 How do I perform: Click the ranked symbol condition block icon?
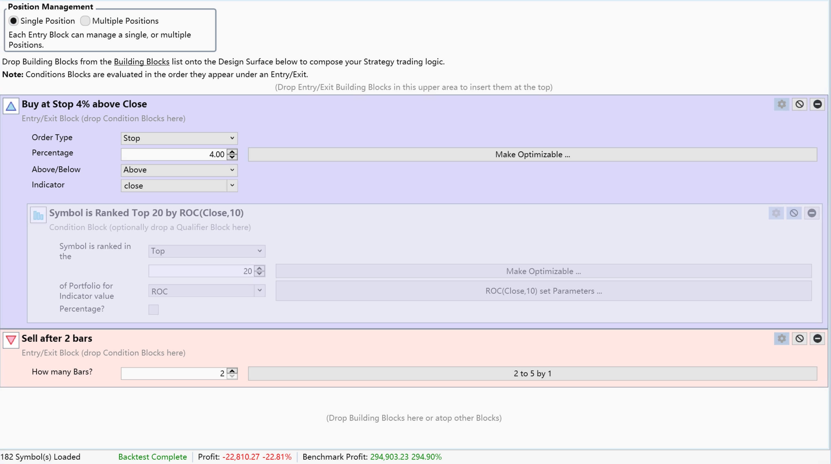click(x=38, y=215)
